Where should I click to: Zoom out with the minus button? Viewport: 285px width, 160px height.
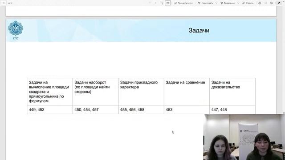[150, 3]
